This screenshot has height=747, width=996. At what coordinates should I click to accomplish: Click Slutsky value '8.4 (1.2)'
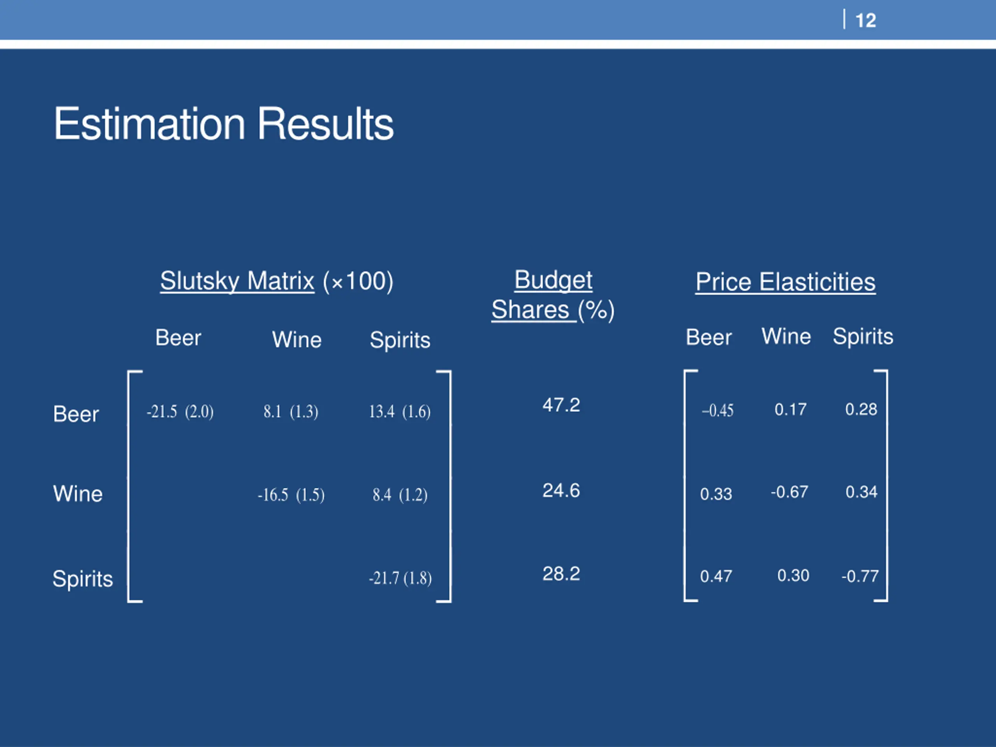pyautogui.click(x=400, y=495)
